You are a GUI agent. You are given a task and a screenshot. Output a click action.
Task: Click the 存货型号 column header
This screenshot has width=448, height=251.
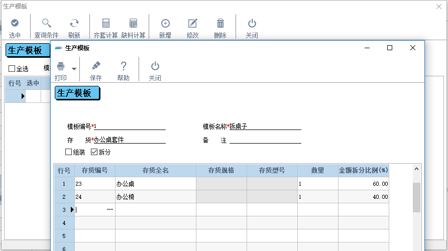272,171
